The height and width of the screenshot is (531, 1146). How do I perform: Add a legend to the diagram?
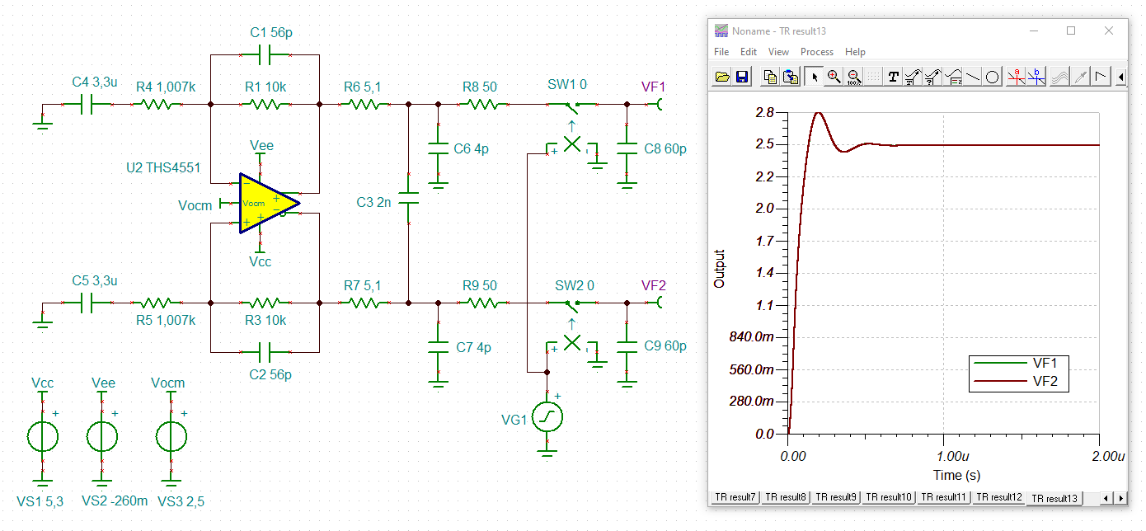pyautogui.click(x=952, y=77)
